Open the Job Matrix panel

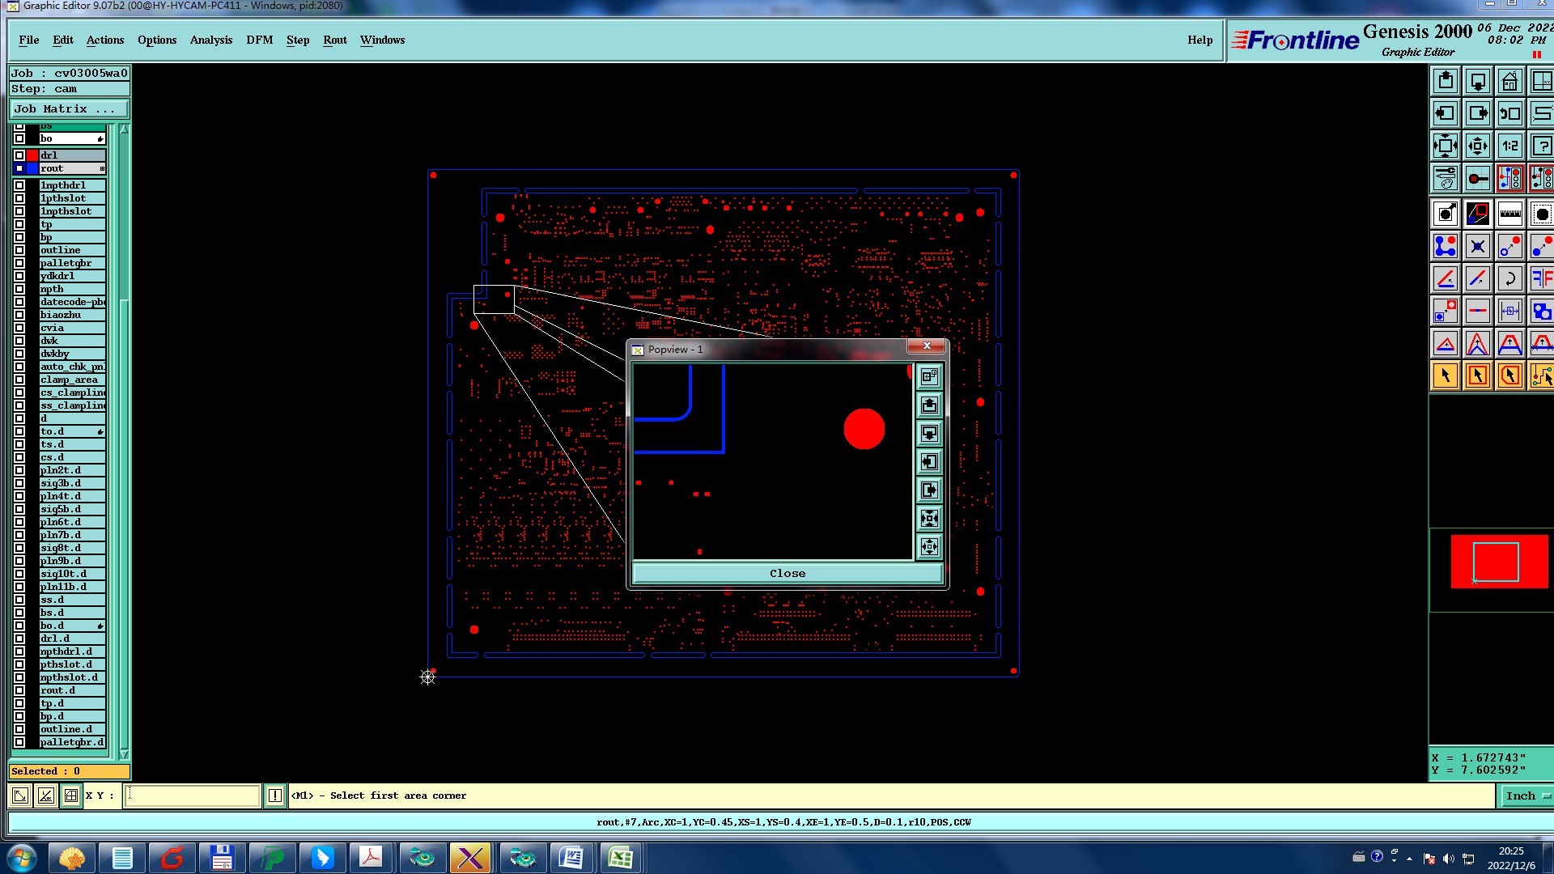(x=69, y=109)
